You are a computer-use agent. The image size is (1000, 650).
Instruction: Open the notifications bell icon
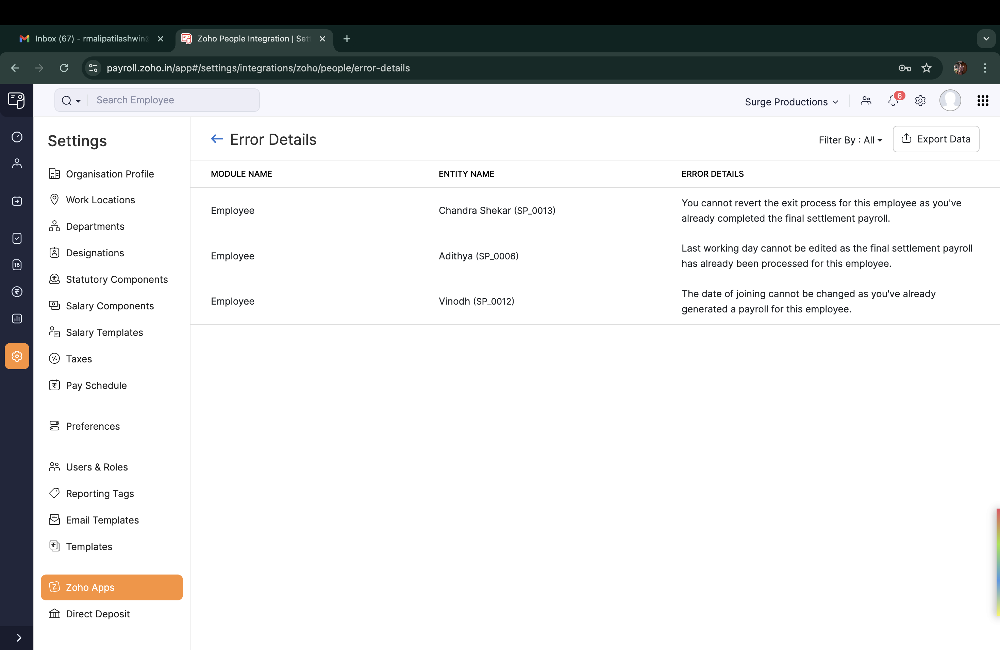tap(893, 101)
